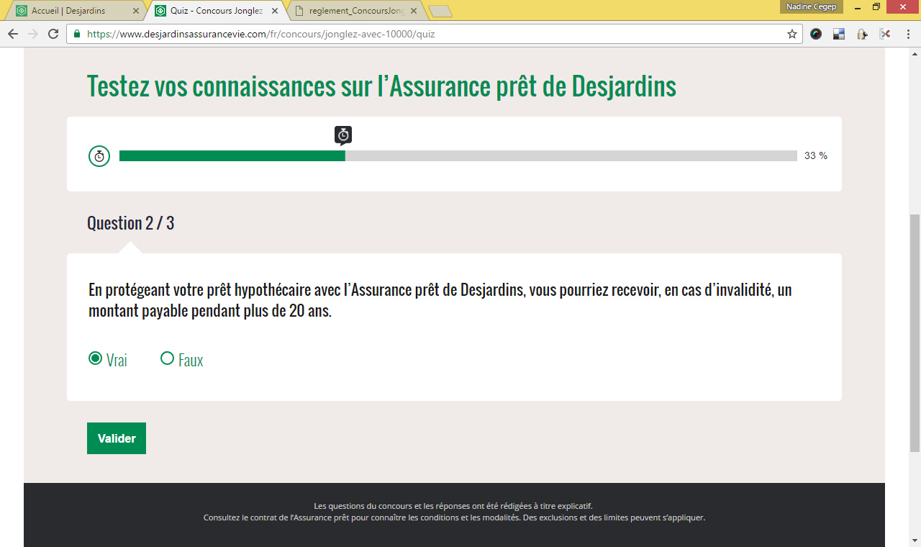Close the Quiz - Concours tab

tap(273, 11)
